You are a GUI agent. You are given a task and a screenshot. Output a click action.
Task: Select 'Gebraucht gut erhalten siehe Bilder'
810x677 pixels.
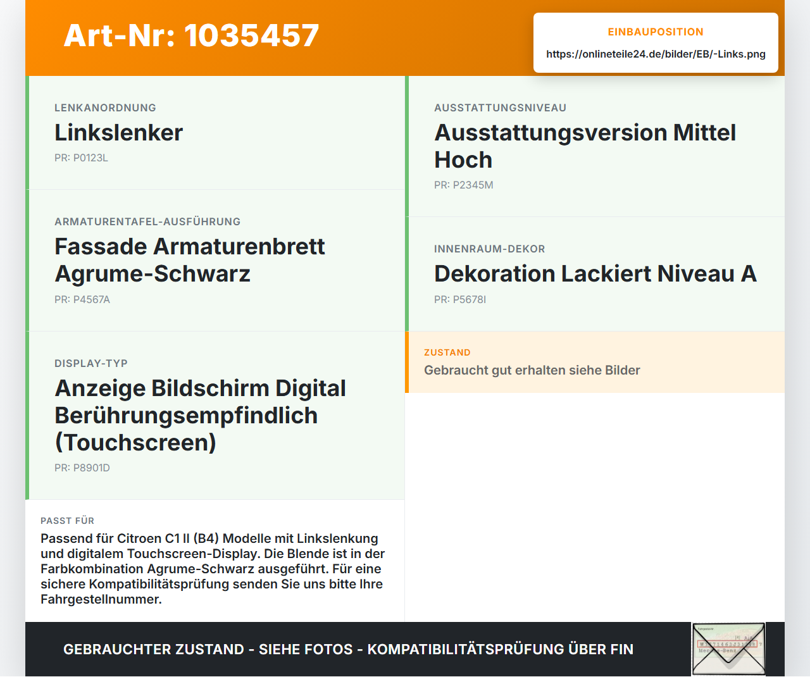[x=532, y=370]
